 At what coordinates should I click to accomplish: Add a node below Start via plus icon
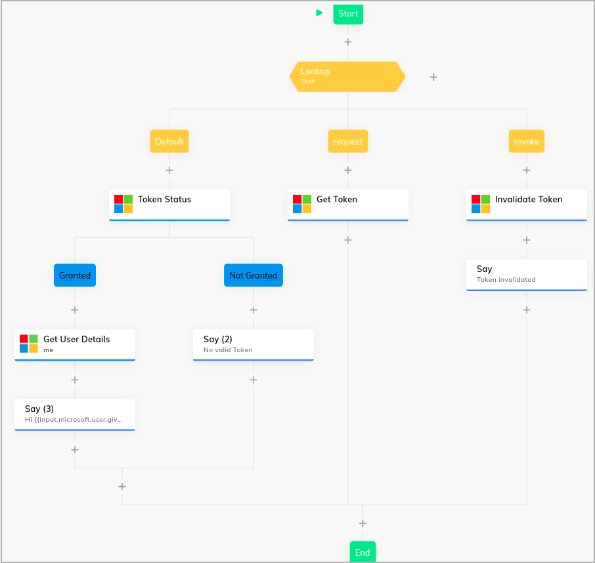coord(348,42)
